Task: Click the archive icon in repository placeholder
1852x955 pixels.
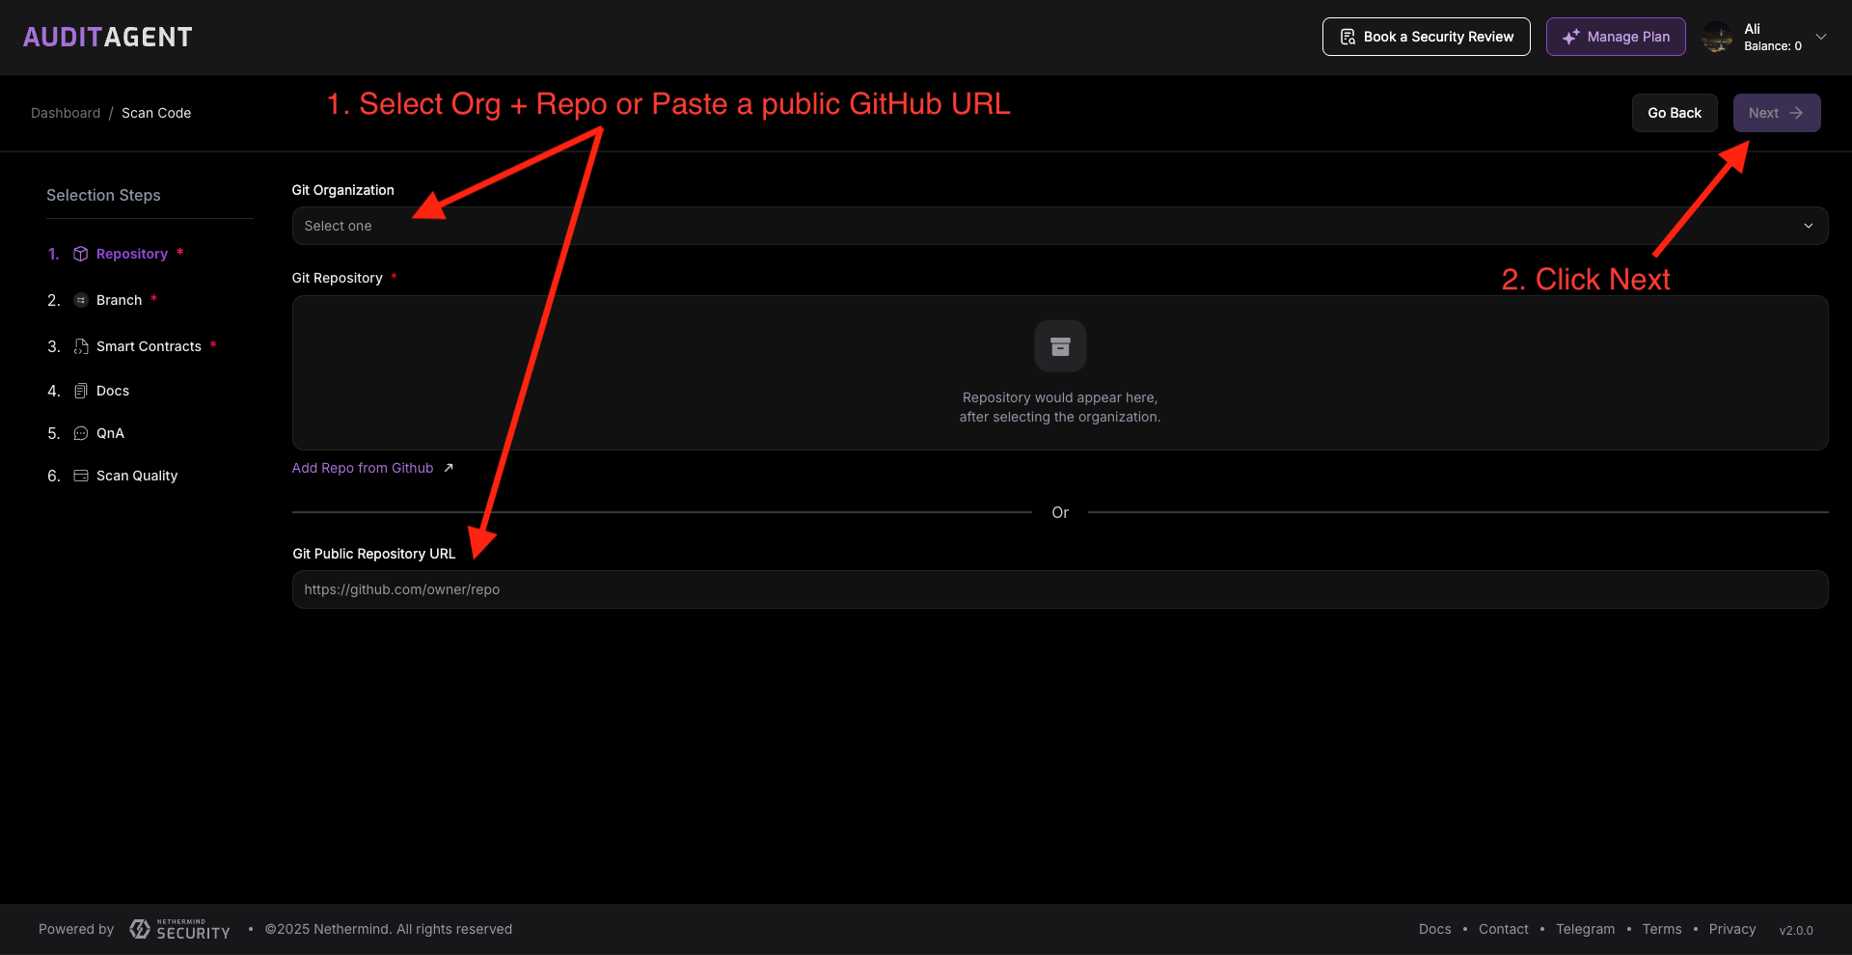Action: pyautogui.click(x=1059, y=345)
